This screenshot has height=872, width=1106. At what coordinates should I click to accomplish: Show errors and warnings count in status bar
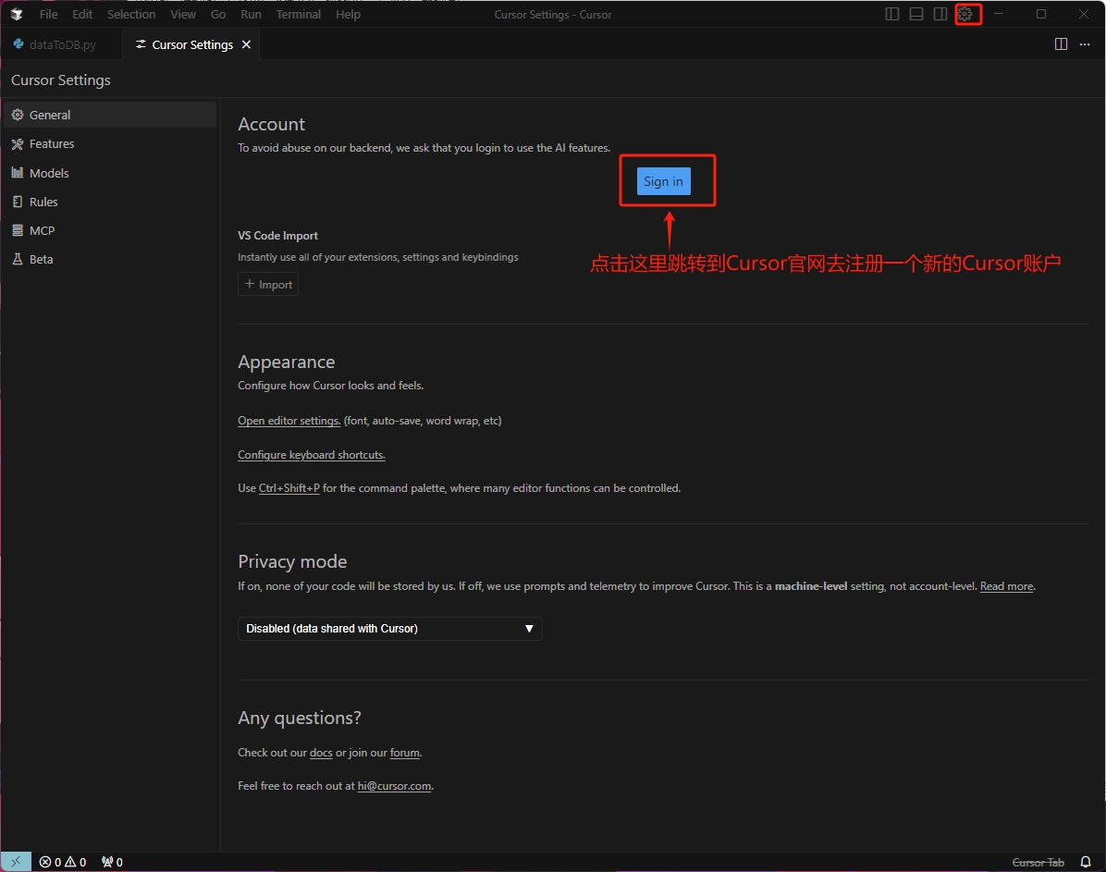point(63,862)
